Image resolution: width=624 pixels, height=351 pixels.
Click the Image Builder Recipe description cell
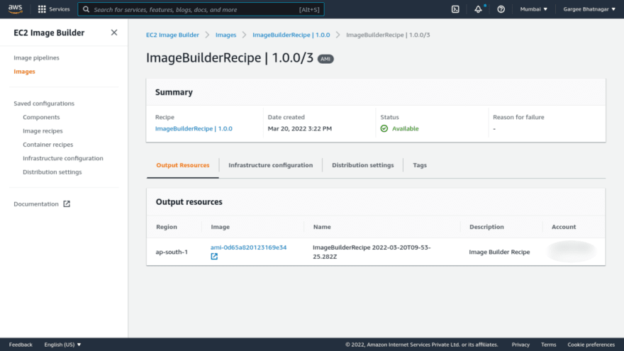(499, 252)
